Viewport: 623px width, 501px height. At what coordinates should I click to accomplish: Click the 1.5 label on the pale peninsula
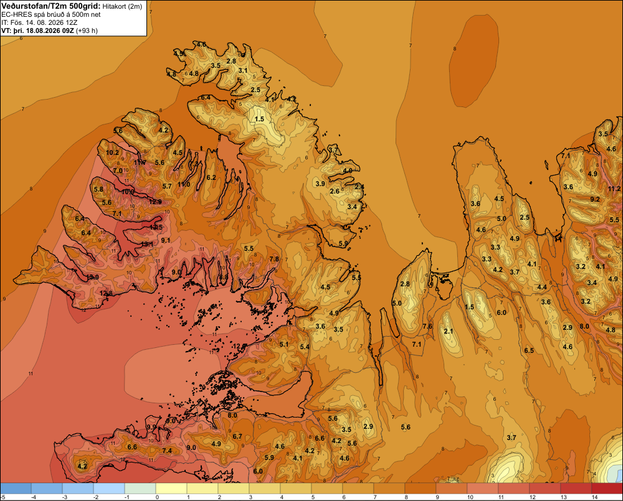pyautogui.click(x=259, y=119)
